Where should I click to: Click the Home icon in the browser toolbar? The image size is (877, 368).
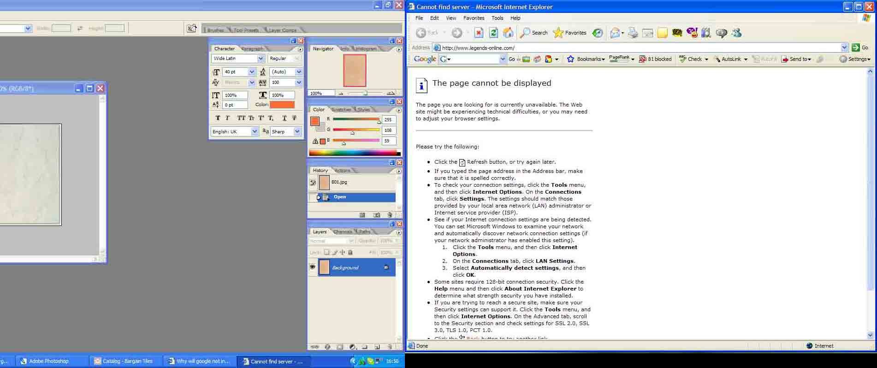pyautogui.click(x=508, y=33)
